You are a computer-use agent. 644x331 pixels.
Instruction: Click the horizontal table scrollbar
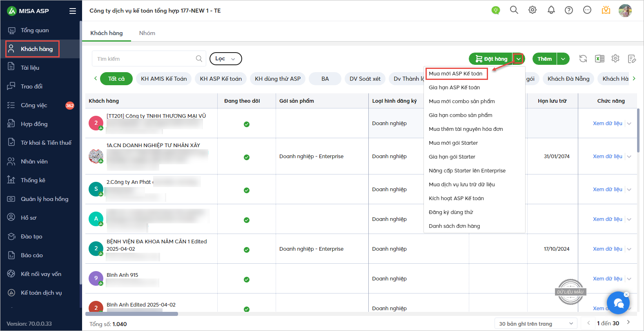[131, 314]
